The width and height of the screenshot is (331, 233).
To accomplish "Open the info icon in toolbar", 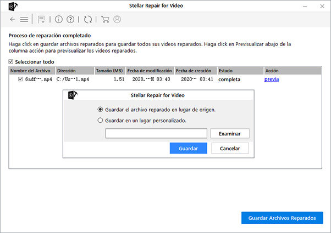I will [x=59, y=19].
